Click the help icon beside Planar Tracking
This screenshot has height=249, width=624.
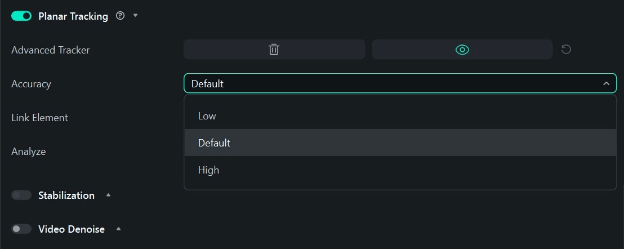[120, 16]
